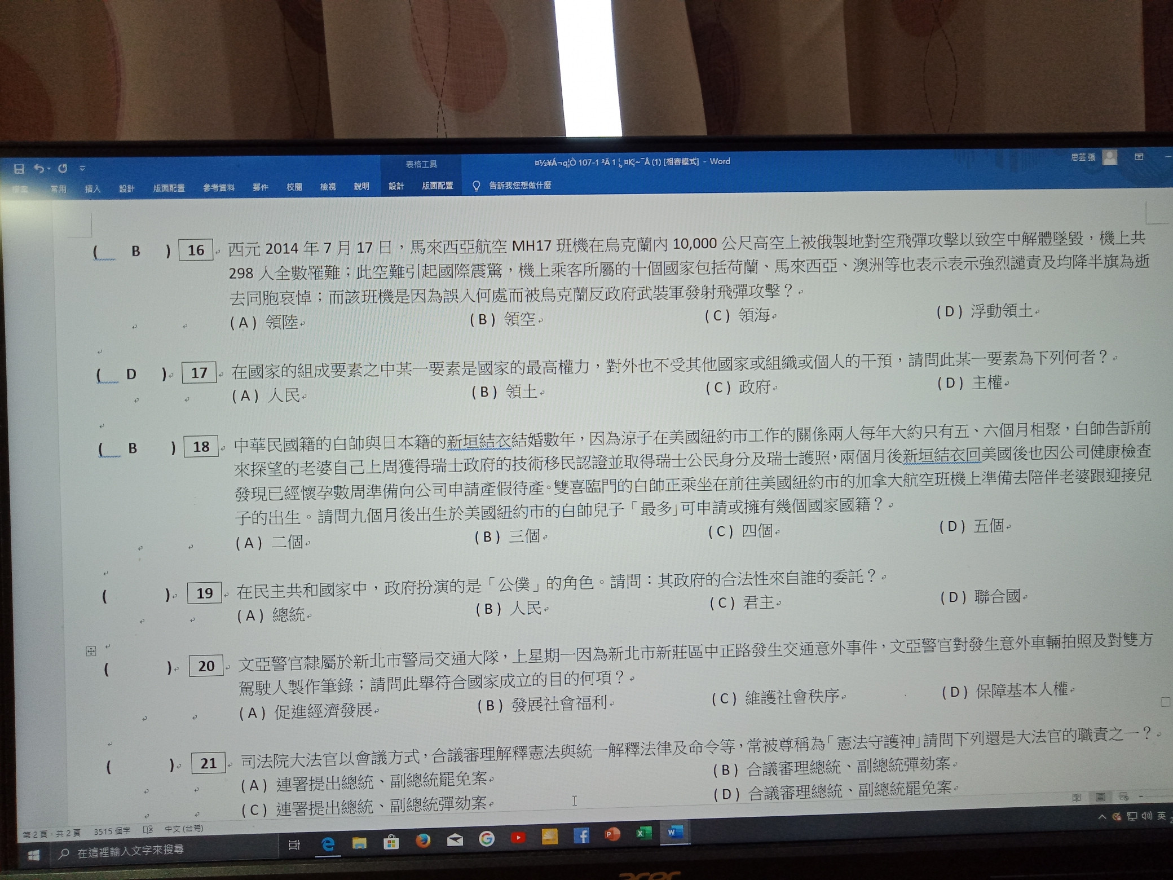Click the 英 input method indicator

(1162, 815)
